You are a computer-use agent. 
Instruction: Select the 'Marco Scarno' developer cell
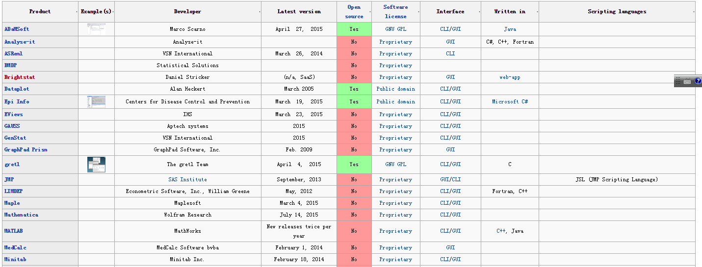click(x=187, y=29)
